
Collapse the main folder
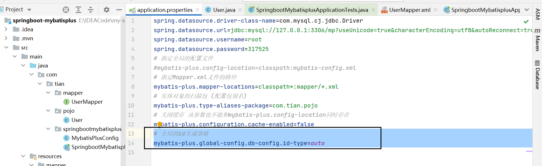15,56
